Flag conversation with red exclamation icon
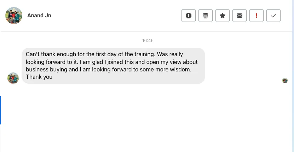Screen dimensions: 294x152 [256, 16]
